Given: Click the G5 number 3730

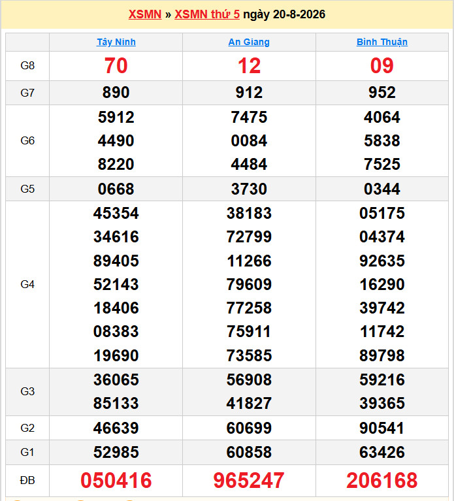Looking at the screenshot, I should [249, 189].
